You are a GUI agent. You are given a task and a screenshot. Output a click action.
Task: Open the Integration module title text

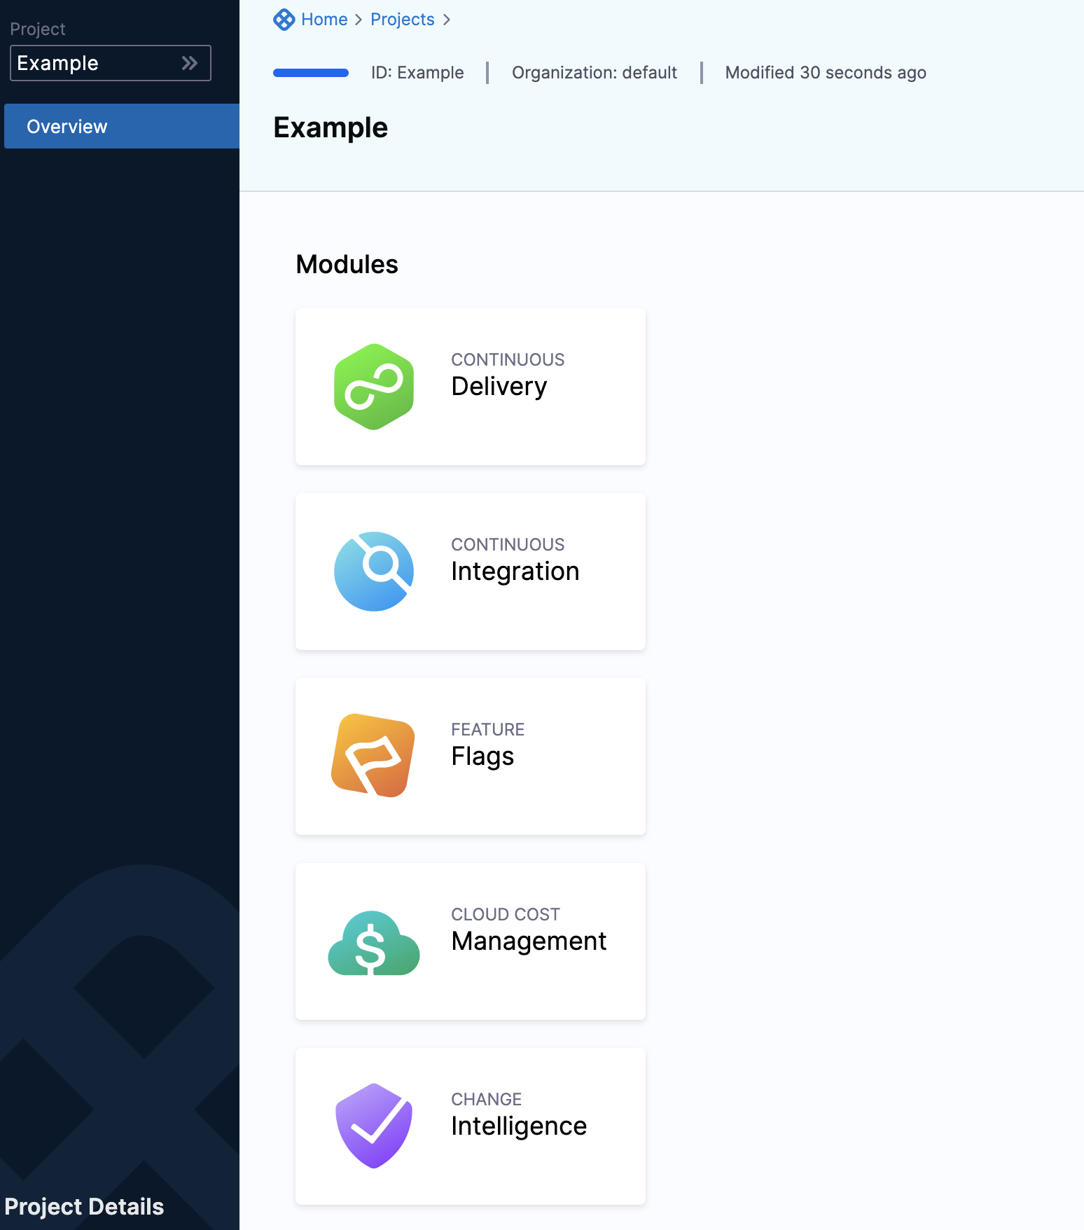coord(515,572)
